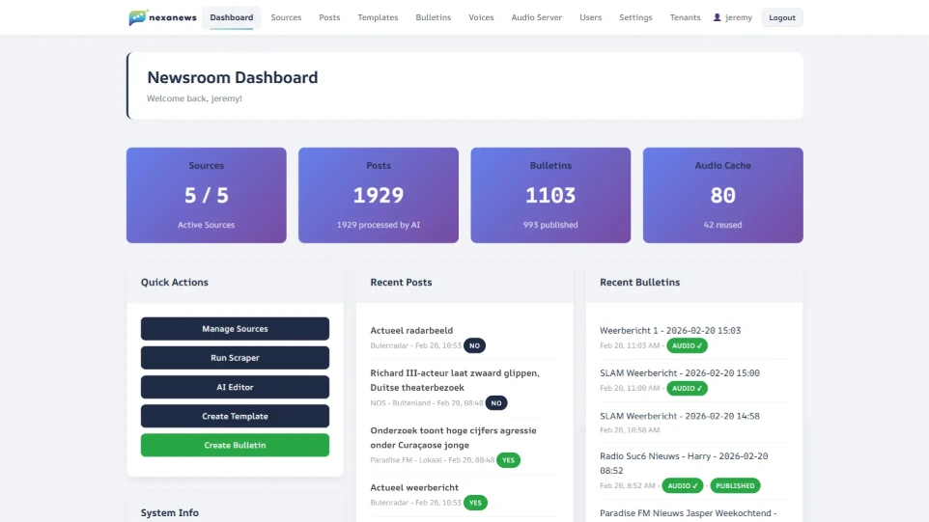Click the jeremy user profile icon
929x522 pixels.
pyautogui.click(x=717, y=17)
